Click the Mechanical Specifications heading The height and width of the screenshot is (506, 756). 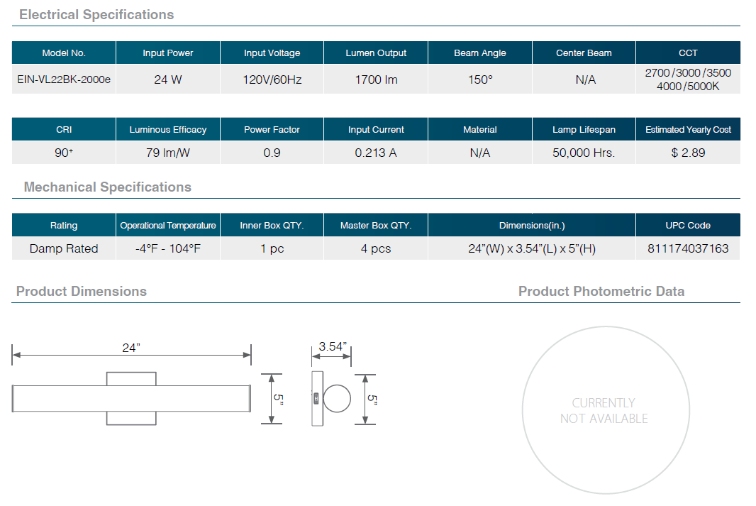(x=108, y=187)
